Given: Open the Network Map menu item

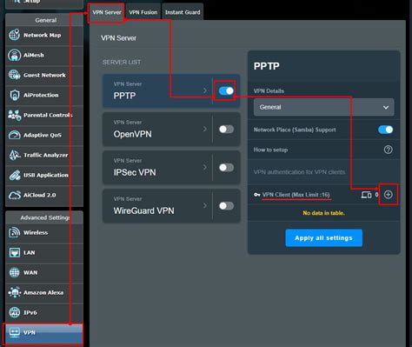Looking at the screenshot, I should tap(44, 35).
